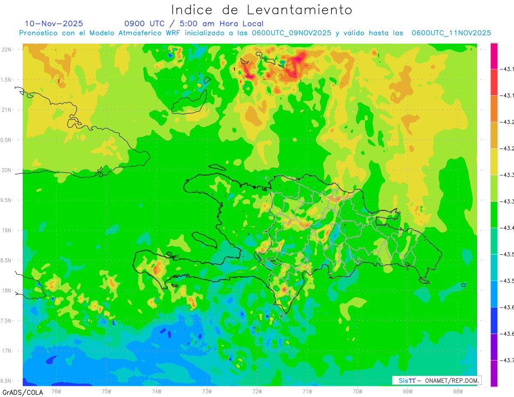
Task: Click the 'SisTT - ONAMET/REP.DOM.' label
Action: [437, 380]
